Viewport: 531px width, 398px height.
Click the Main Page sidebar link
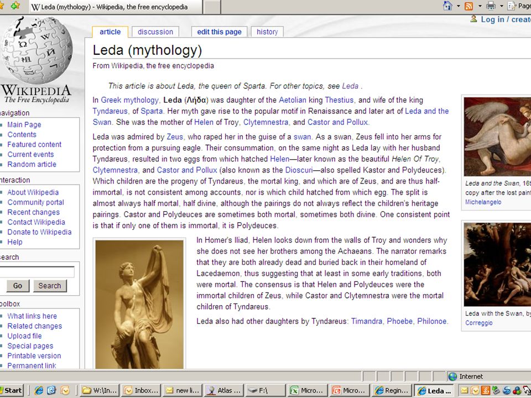pos(24,124)
